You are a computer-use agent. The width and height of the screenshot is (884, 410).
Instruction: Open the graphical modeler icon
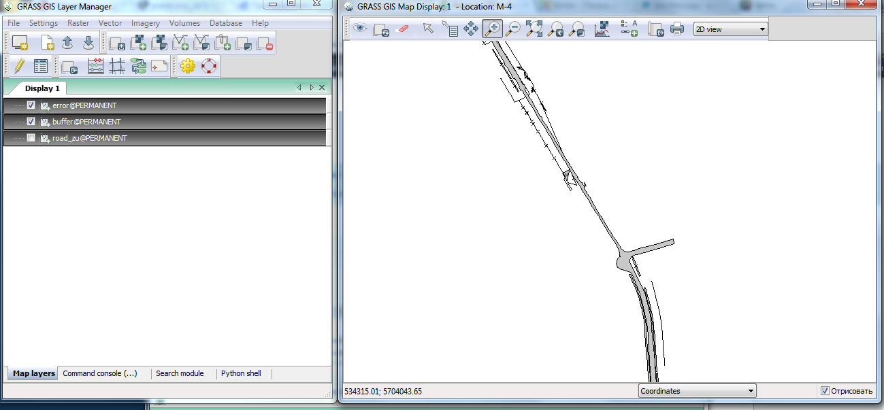(139, 67)
